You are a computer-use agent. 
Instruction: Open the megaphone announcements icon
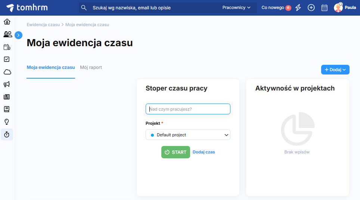tap(7, 84)
